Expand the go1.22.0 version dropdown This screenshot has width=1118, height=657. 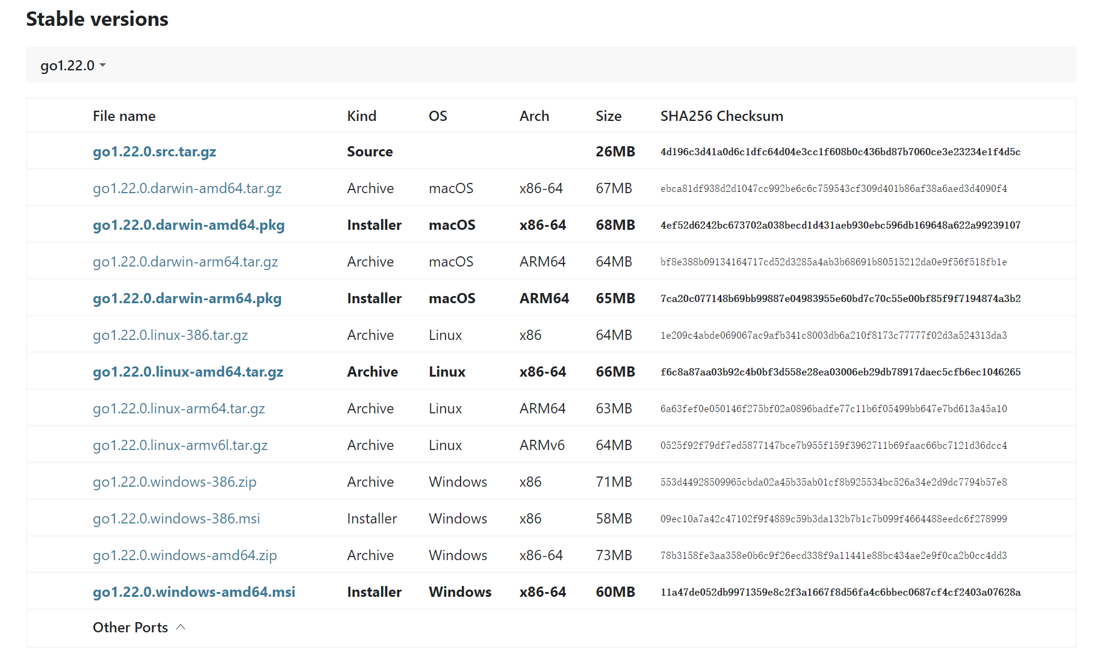tap(73, 65)
